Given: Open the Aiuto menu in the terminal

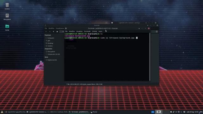Looking at the screenshot, I should tap(100, 31).
